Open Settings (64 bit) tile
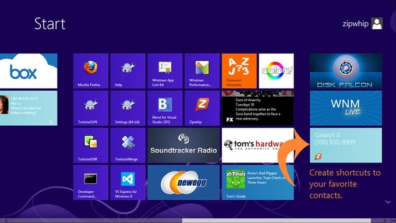This screenshot has height=223, width=396. tap(128, 108)
